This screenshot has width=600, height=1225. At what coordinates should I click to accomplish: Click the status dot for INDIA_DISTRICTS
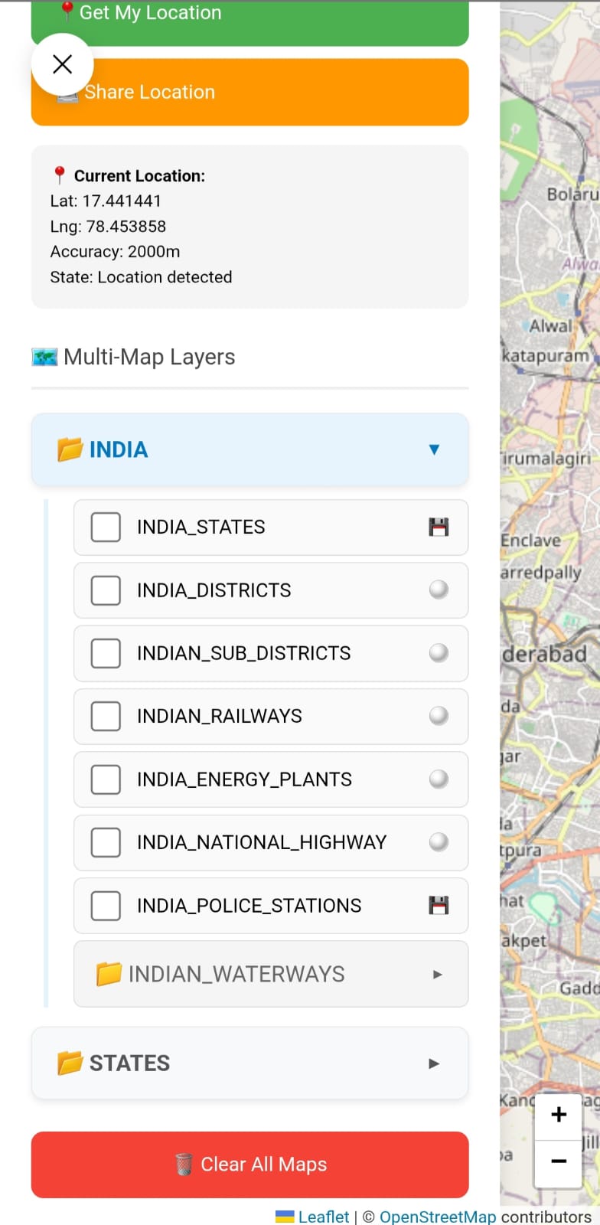click(x=439, y=590)
